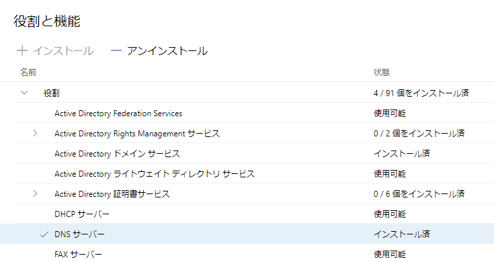Select Active Directory 証明書サービス row name
This screenshot has width=494, height=262.
(x=112, y=194)
